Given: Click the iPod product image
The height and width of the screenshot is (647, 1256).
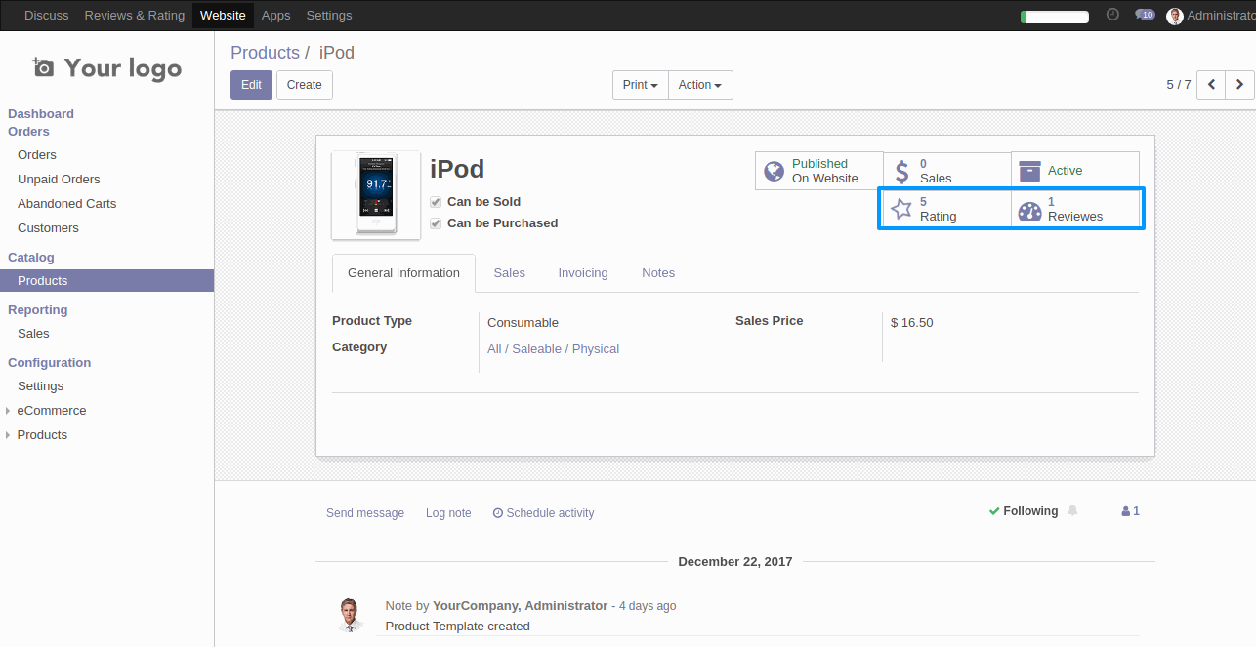Looking at the screenshot, I should click(x=376, y=195).
